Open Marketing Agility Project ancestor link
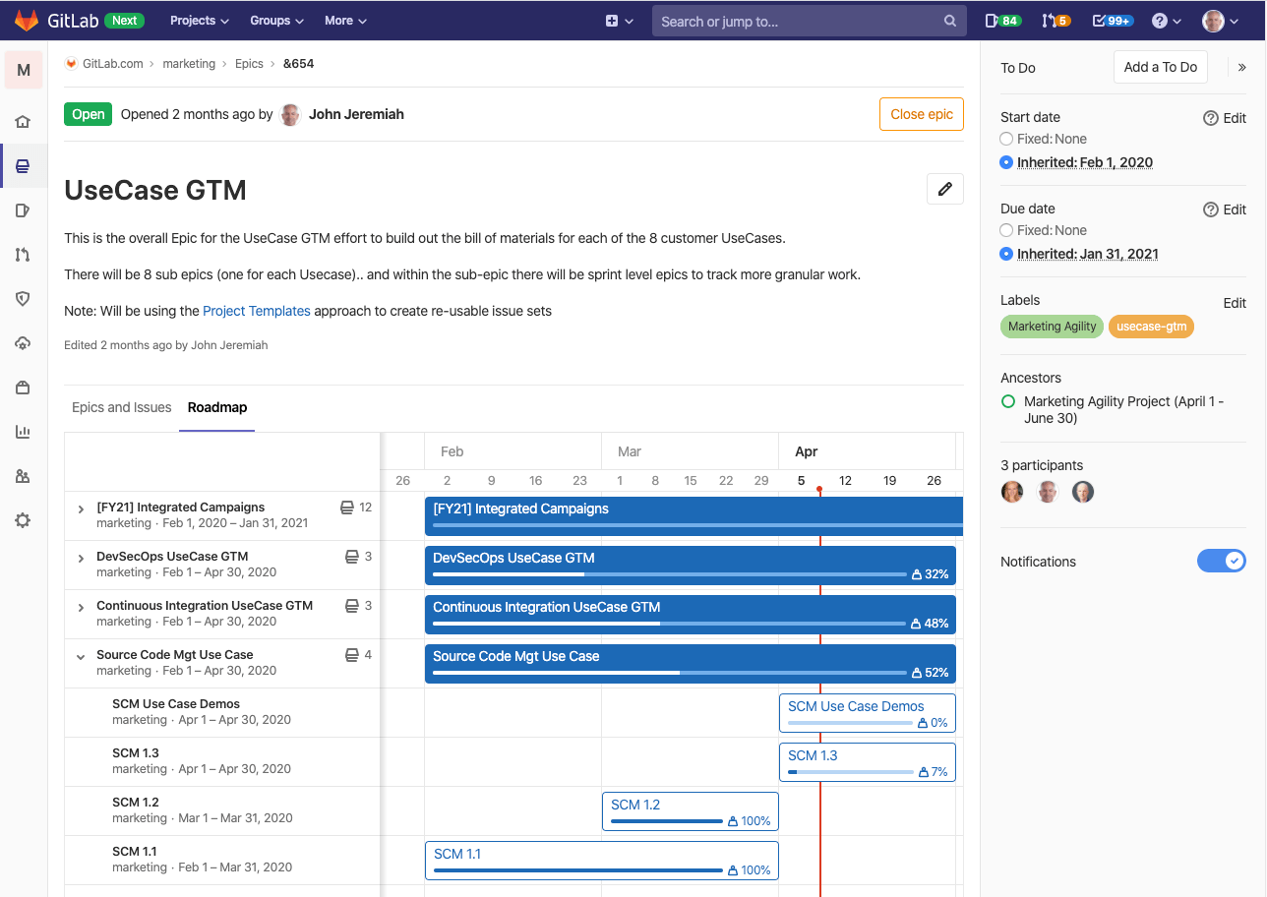The width and height of the screenshot is (1267, 897). pyautogui.click(x=1123, y=409)
